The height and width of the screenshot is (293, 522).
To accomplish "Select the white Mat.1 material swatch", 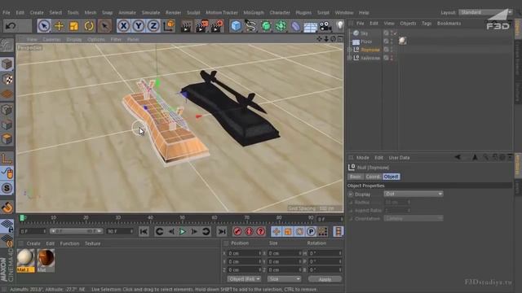I will click(25, 260).
